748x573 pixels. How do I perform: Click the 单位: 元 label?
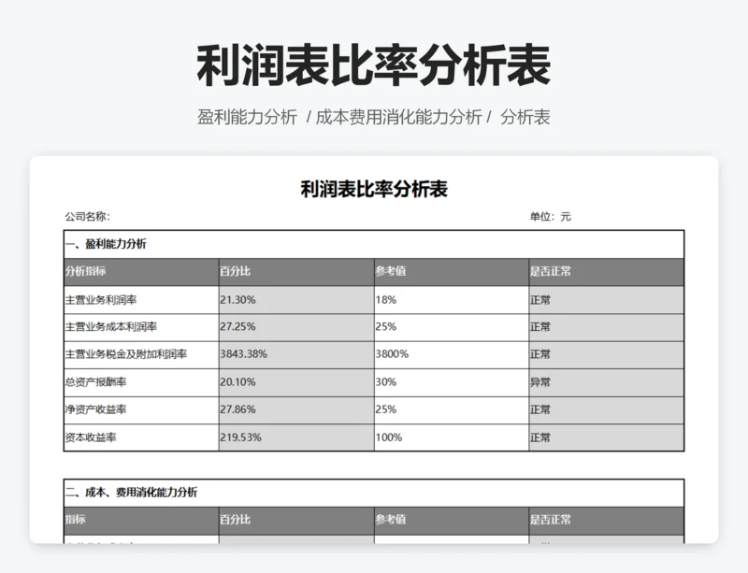pos(550,217)
